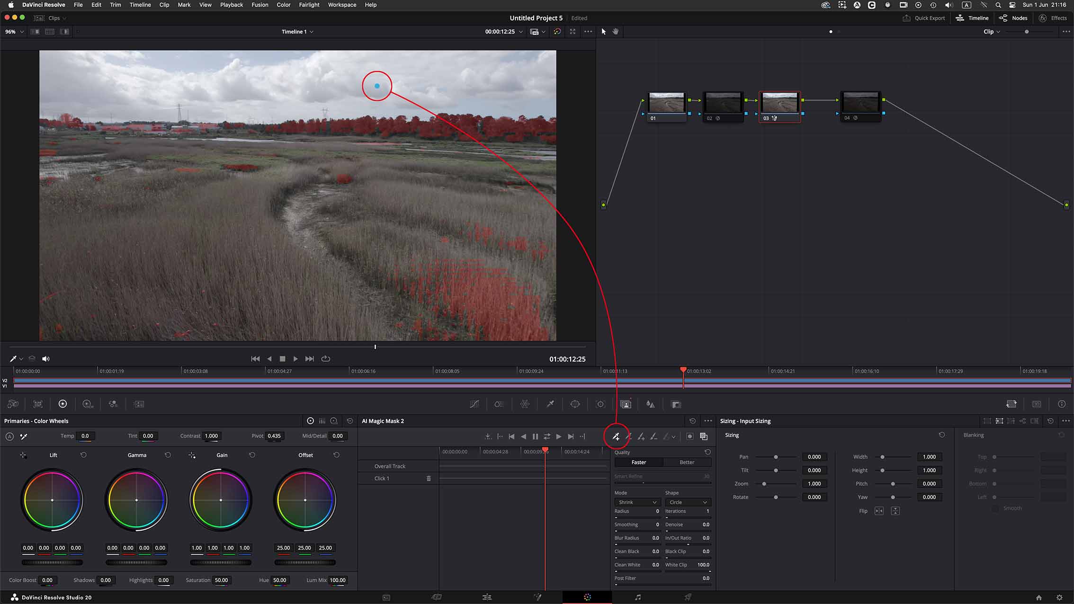
Task: Track forward in Magic Mask
Action: (x=559, y=436)
